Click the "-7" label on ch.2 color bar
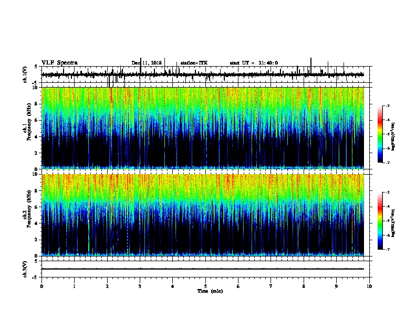Screen dimensions: 416x321 [388, 249]
